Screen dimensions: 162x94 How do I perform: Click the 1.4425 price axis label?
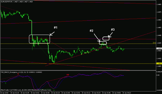pos(159,51)
